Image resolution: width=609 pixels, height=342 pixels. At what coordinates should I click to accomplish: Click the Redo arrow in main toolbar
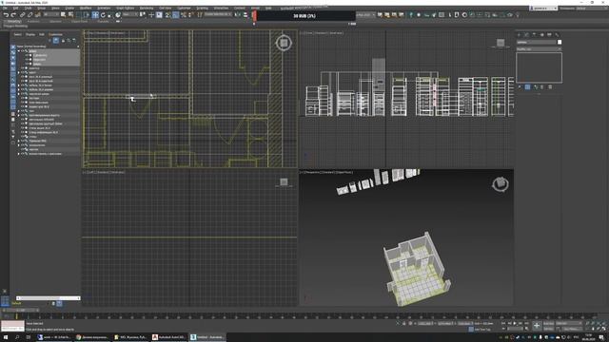click(x=14, y=15)
